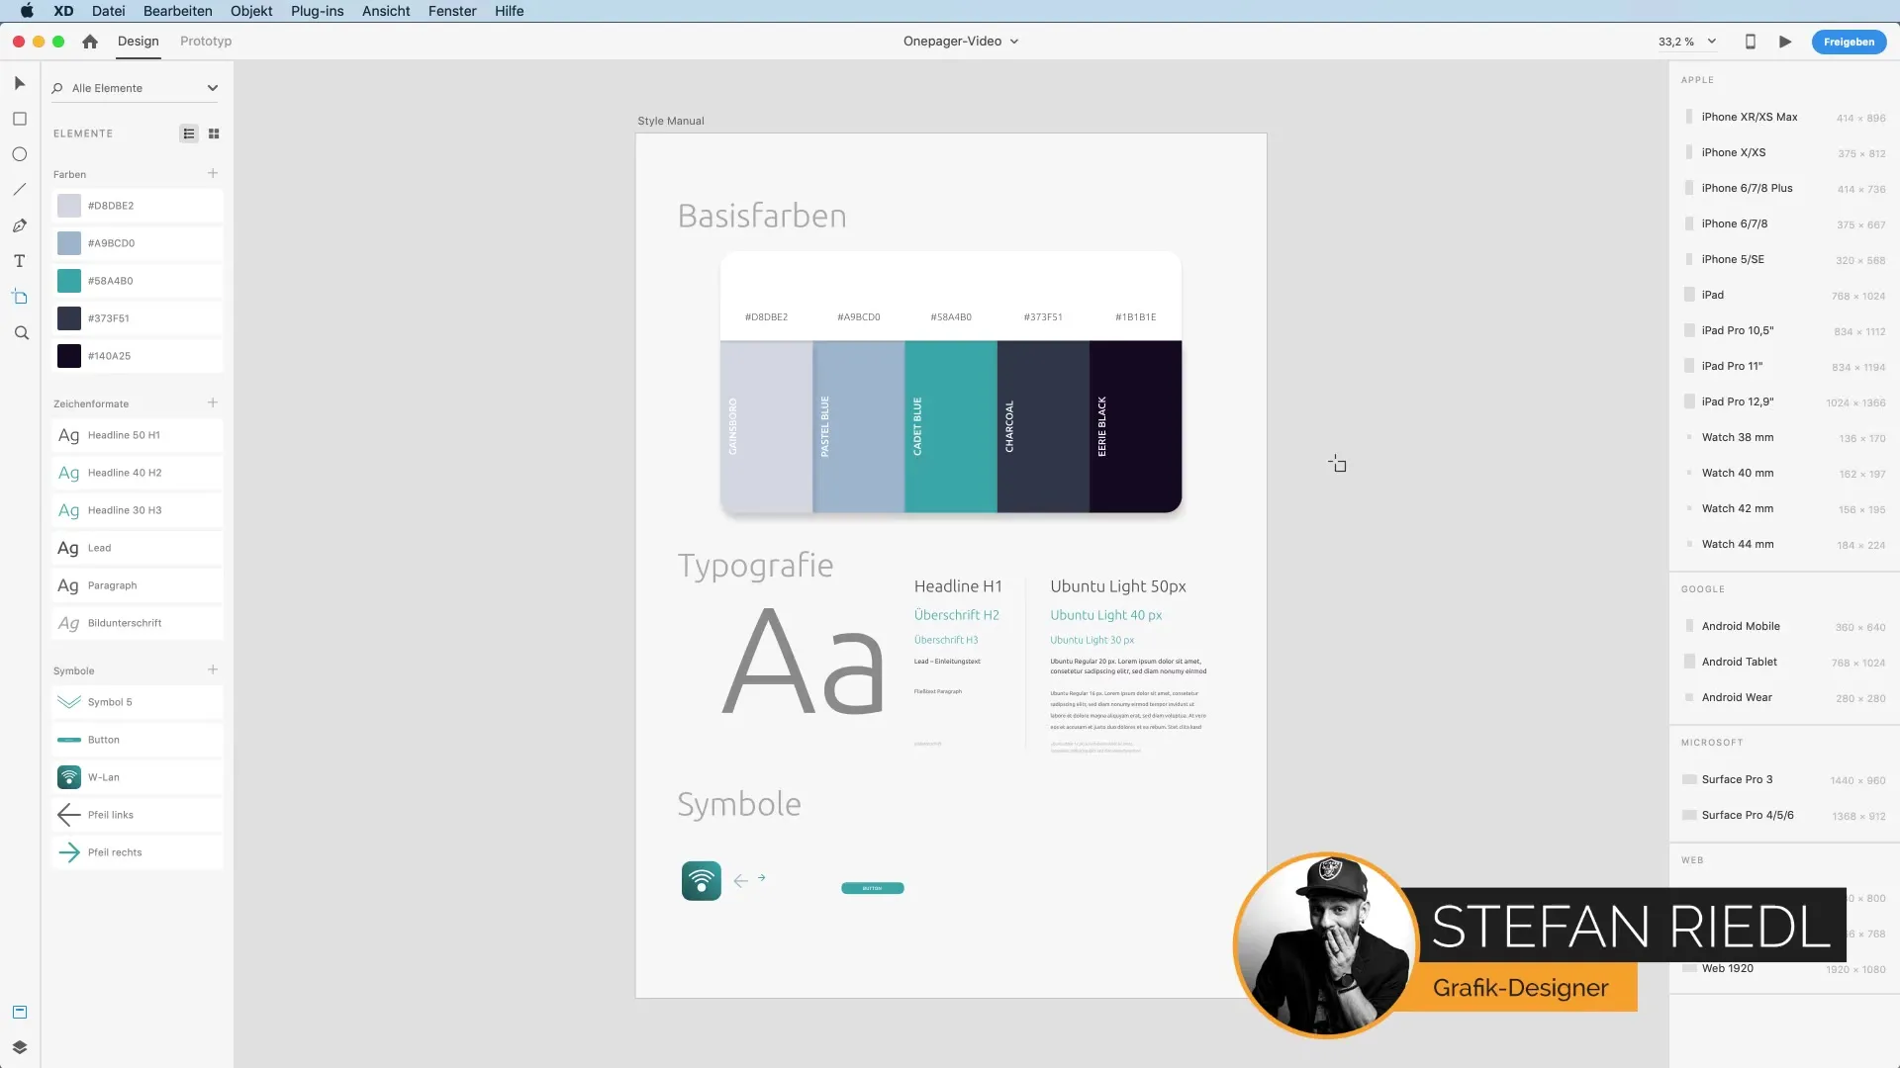Open the Fenster menu
1900x1068 pixels.
[x=452, y=11]
